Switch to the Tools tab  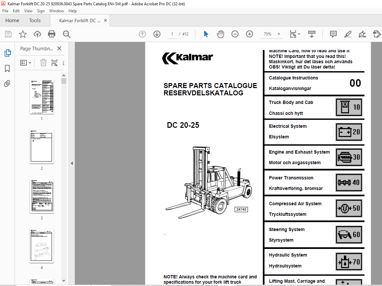tap(35, 20)
